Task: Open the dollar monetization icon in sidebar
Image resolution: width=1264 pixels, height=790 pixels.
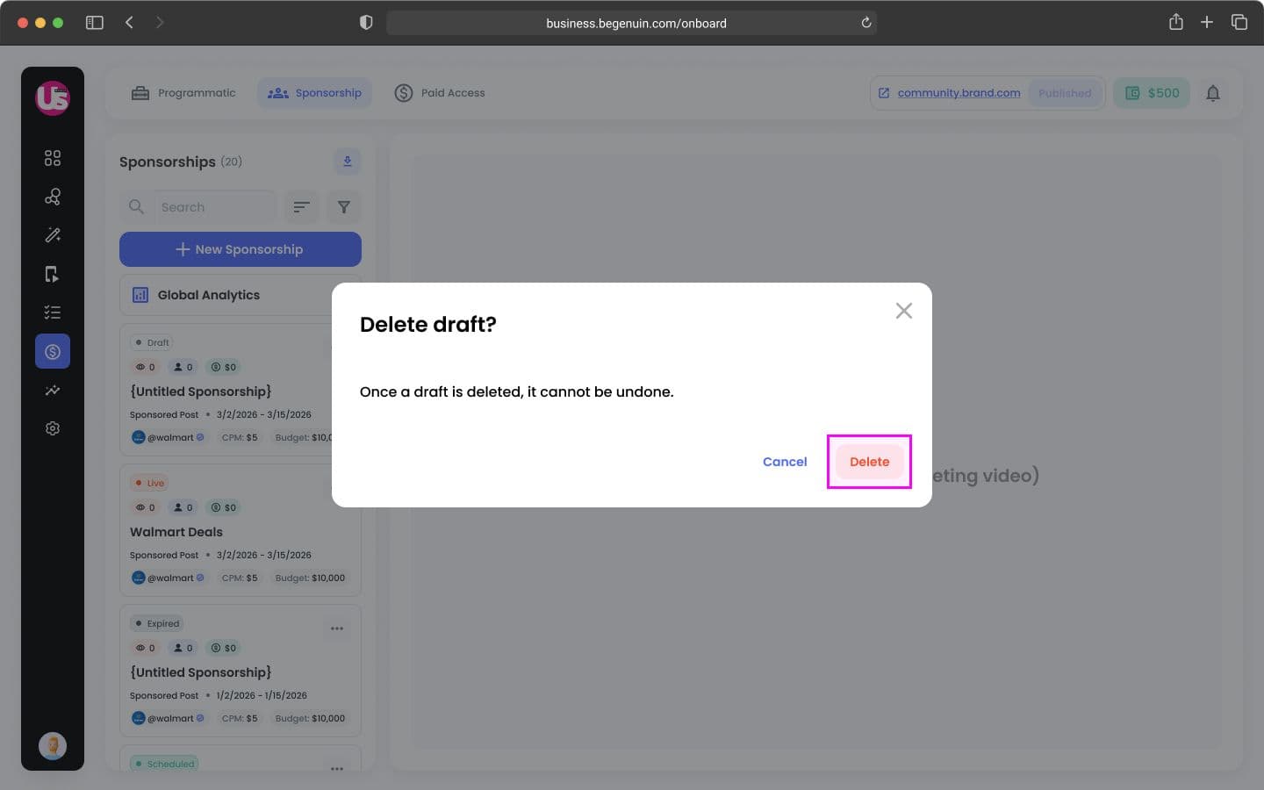Action: [x=53, y=351]
